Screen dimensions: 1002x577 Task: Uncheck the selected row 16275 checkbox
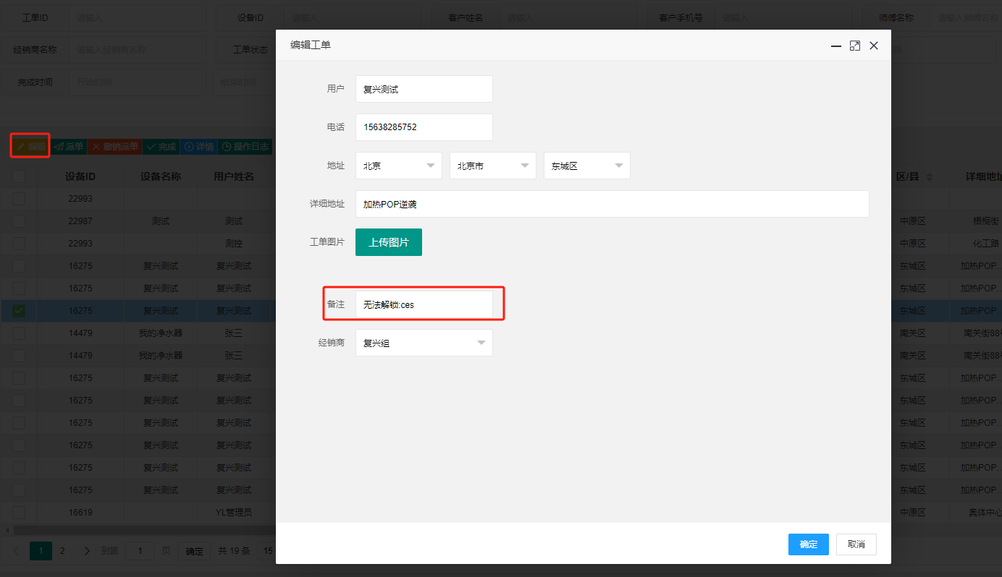coord(19,311)
